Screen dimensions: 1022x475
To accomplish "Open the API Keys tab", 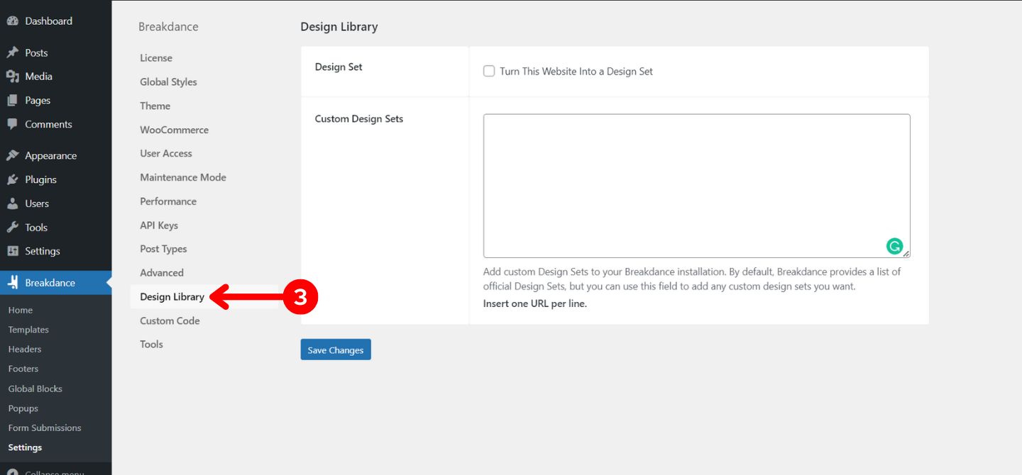I will coord(159,225).
